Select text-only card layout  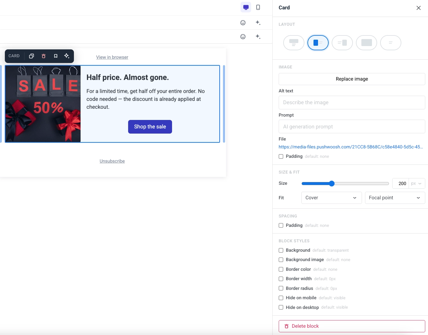pos(391,43)
